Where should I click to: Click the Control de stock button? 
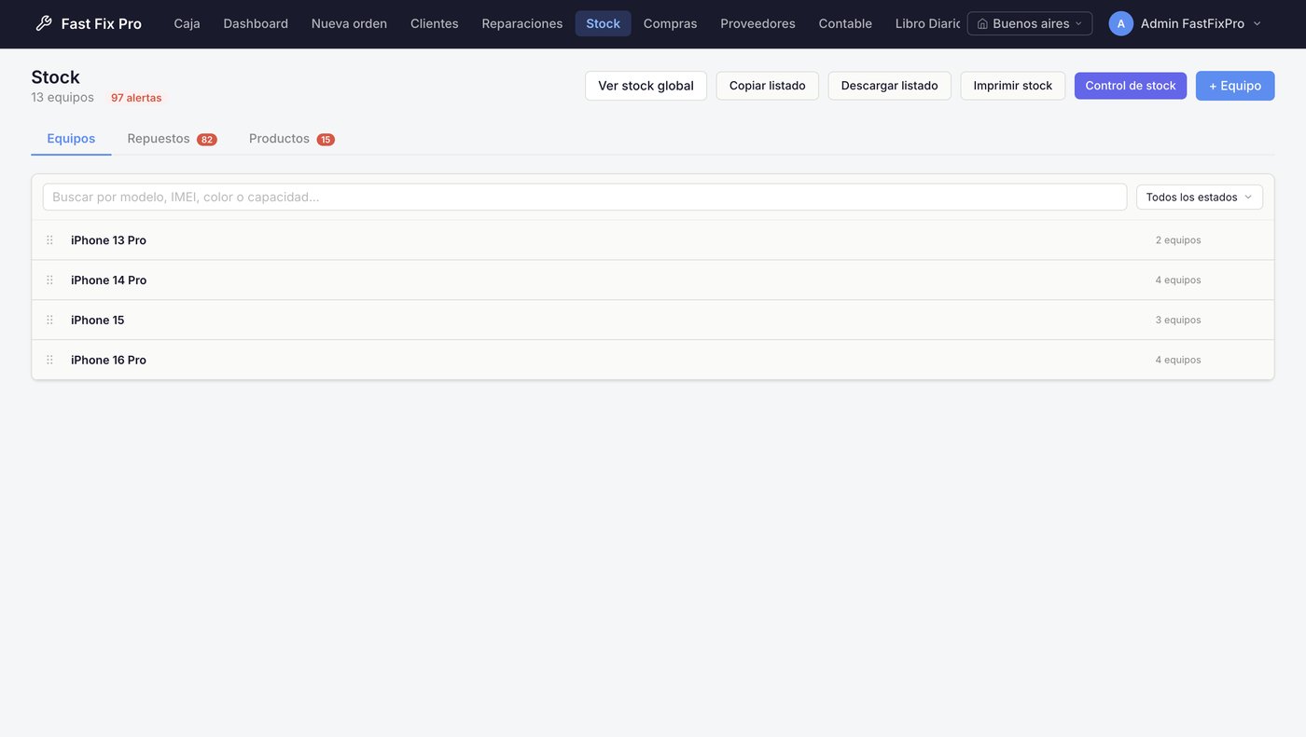pos(1131,86)
